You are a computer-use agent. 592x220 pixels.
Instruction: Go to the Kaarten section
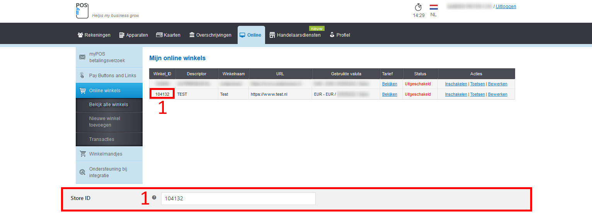[x=168, y=35]
